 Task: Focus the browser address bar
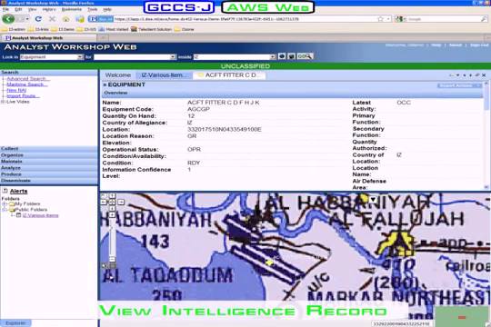click(245, 19)
